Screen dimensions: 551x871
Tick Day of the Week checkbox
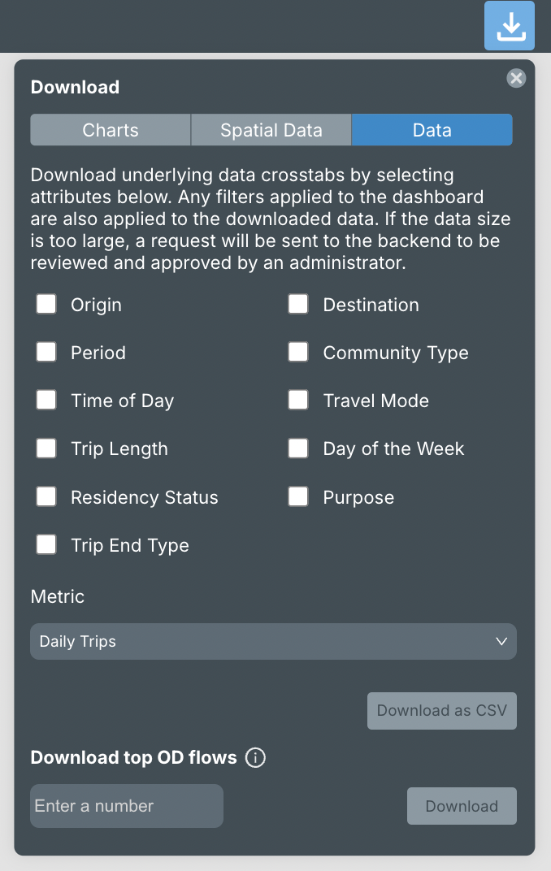pos(298,448)
